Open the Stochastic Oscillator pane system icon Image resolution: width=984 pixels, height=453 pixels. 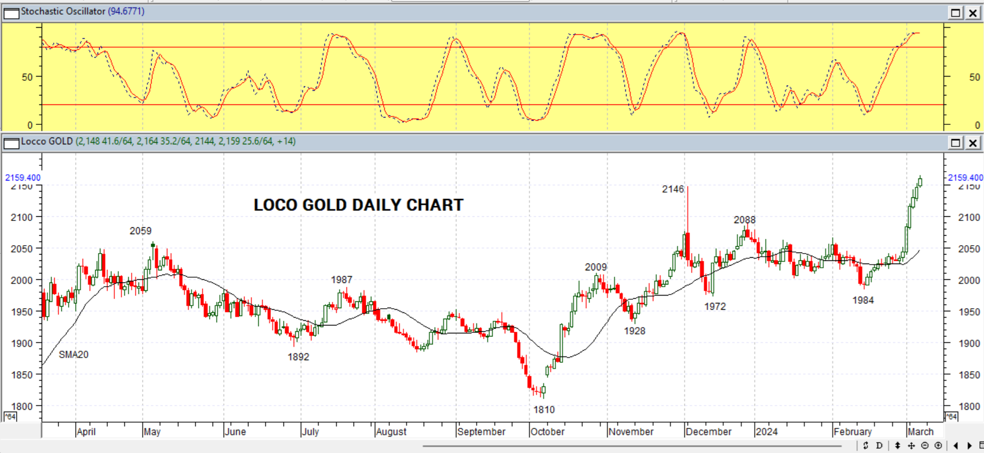pos(11,13)
